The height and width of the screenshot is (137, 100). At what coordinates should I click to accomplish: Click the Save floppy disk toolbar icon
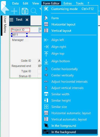[25, 11]
